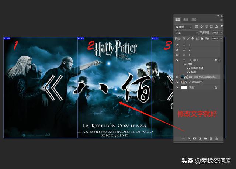Click the 填充 100% value field
This screenshot has width=236, height=169.
tap(215, 38)
